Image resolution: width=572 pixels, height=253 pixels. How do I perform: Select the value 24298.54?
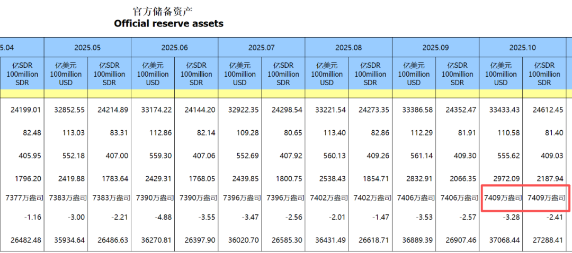pos(287,110)
